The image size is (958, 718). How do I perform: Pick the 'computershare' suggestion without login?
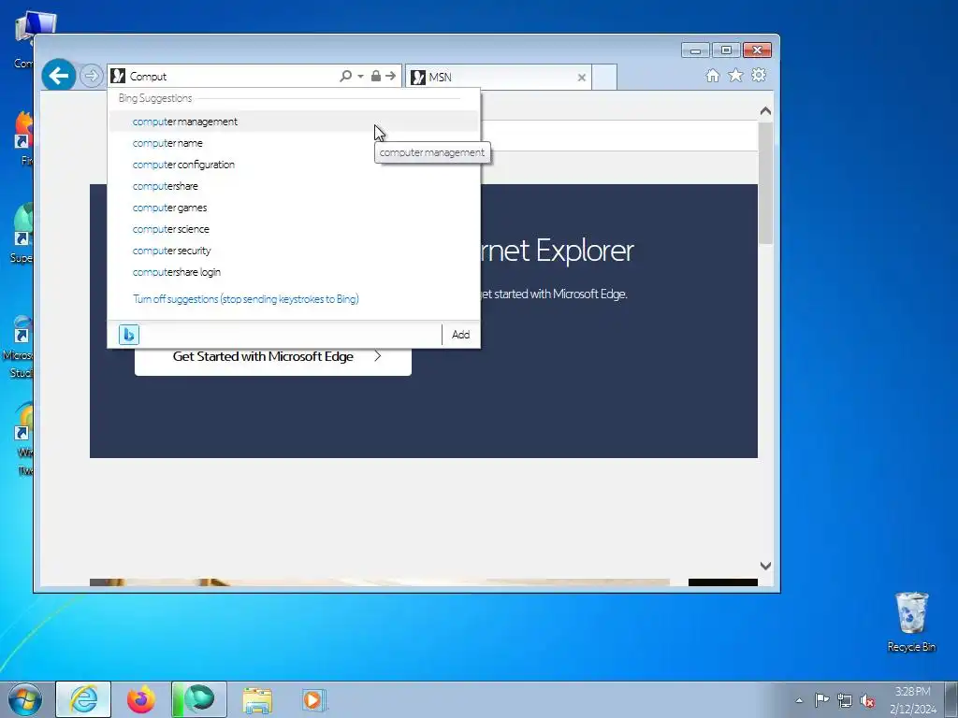point(293,186)
